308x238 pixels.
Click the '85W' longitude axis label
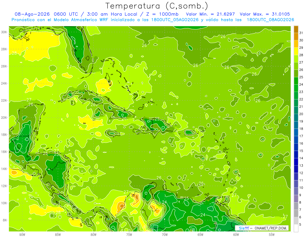pos(58,235)
